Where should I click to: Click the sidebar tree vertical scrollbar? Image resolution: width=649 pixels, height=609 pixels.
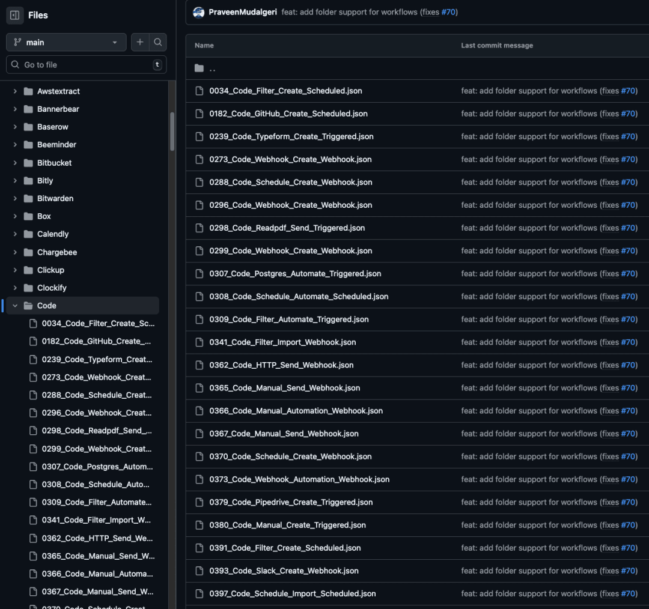pyautogui.click(x=172, y=131)
